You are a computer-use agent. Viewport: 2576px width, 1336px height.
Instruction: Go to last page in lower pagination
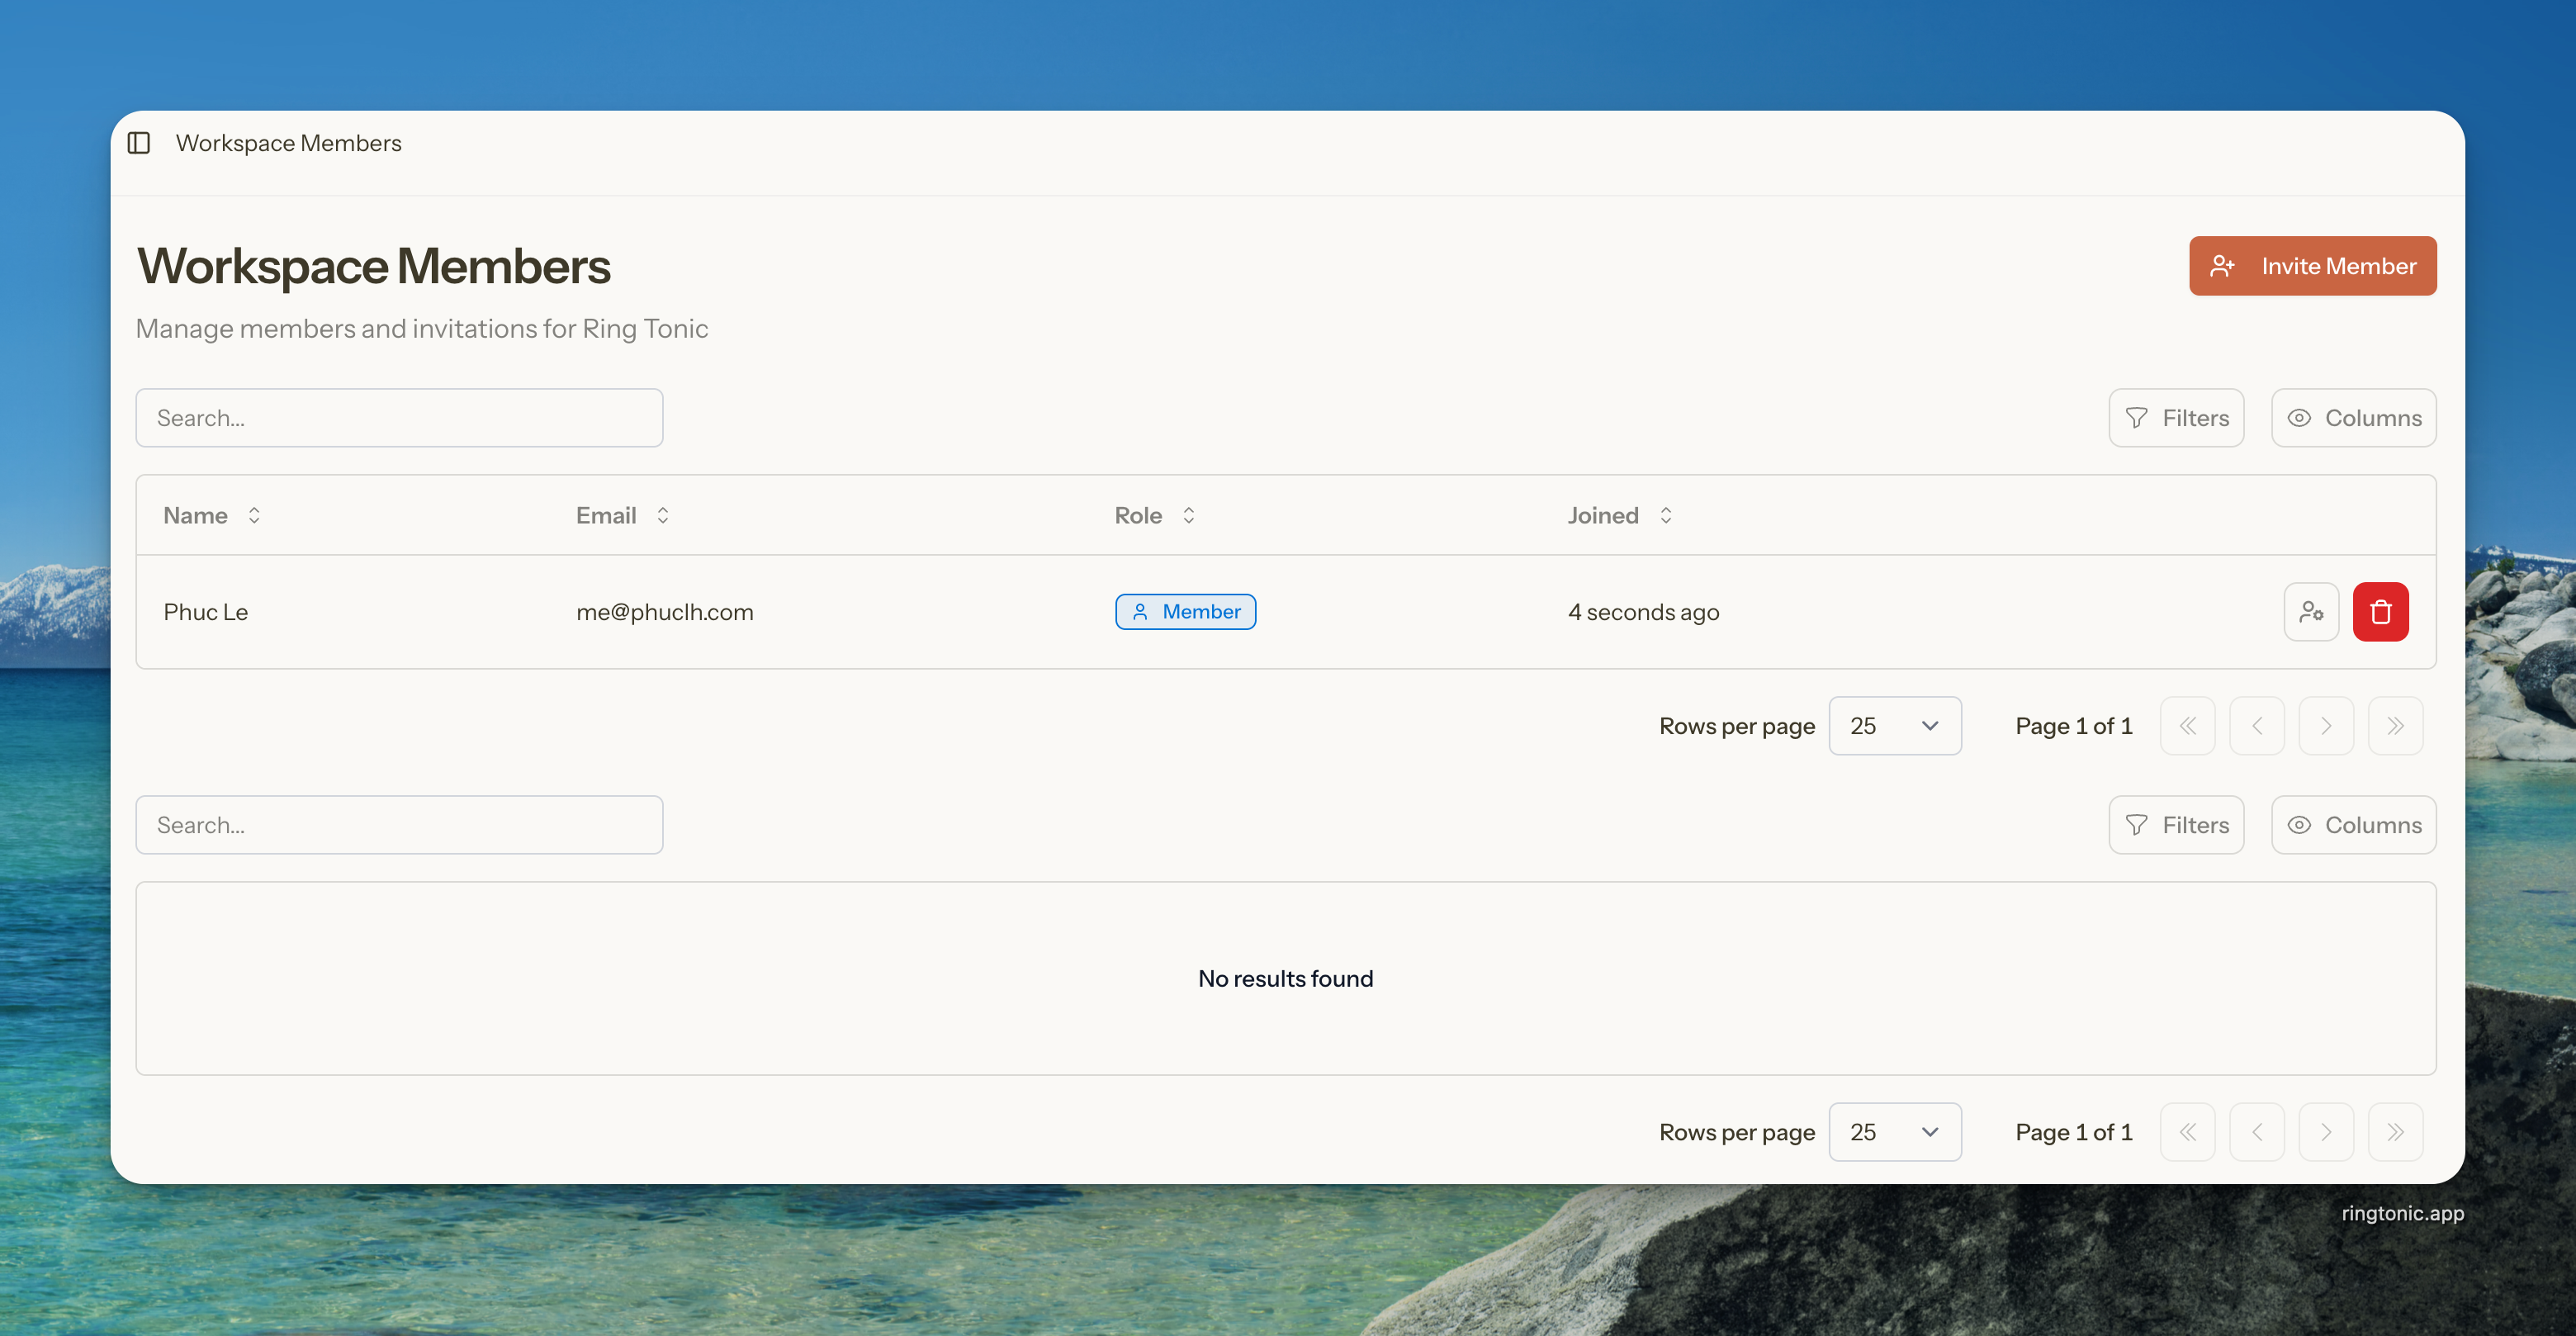[x=2395, y=1132]
